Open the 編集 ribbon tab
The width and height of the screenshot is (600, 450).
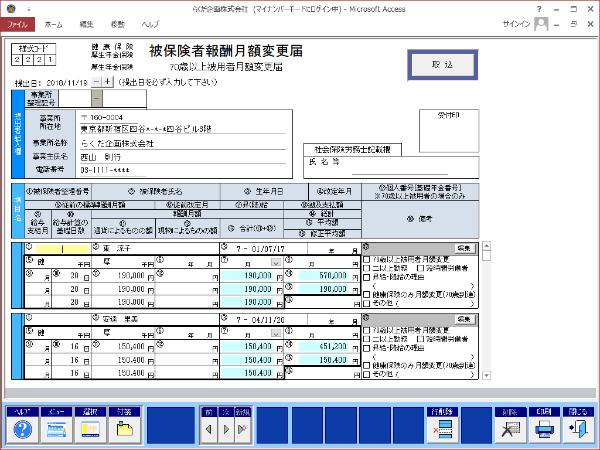tap(87, 24)
